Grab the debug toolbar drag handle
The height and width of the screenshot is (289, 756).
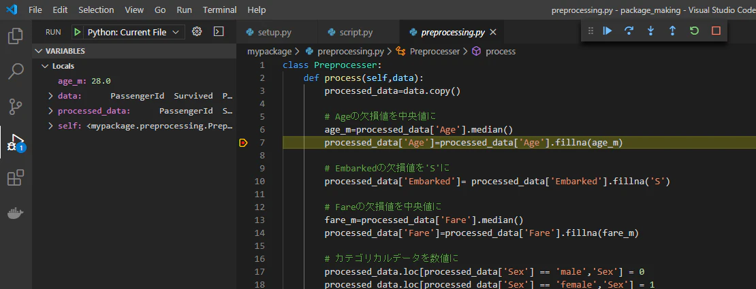590,31
